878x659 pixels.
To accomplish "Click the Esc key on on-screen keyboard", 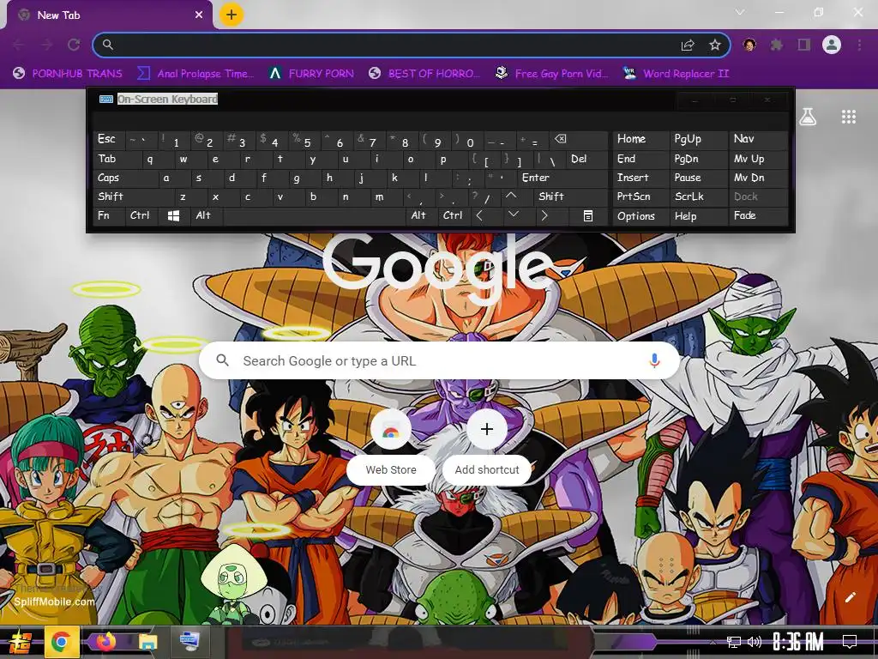I will pyautogui.click(x=109, y=139).
